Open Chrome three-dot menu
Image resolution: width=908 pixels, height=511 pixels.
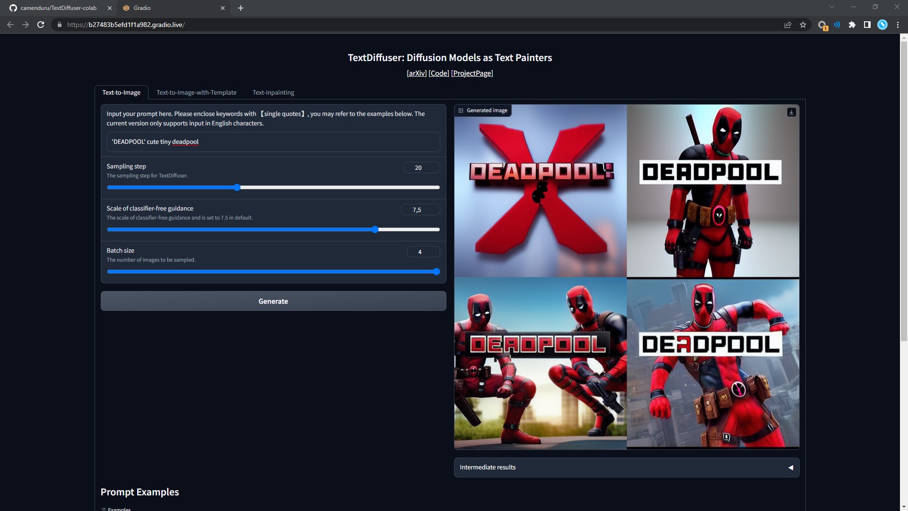point(898,25)
